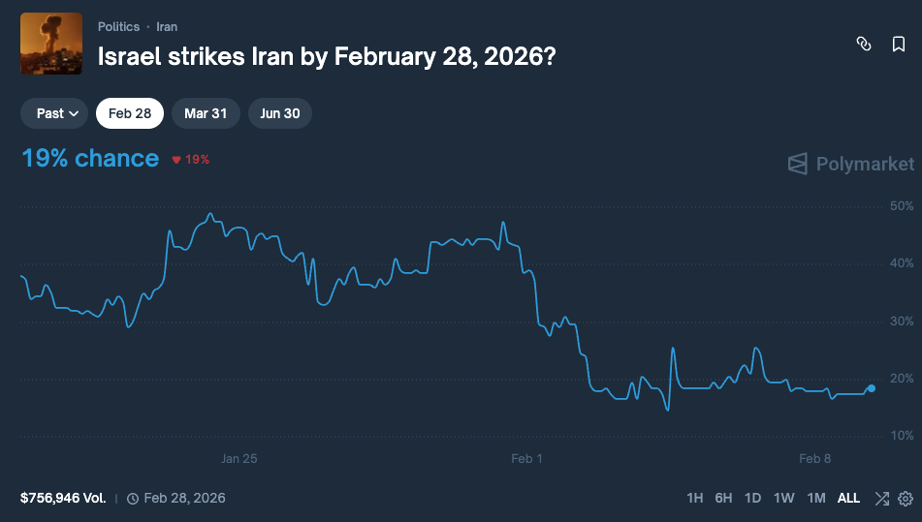Switch to the Jun 30 tab
This screenshot has height=522, width=922.
tap(280, 113)
